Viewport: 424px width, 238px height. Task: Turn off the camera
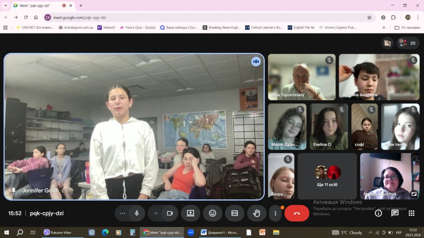coord(170,213)
